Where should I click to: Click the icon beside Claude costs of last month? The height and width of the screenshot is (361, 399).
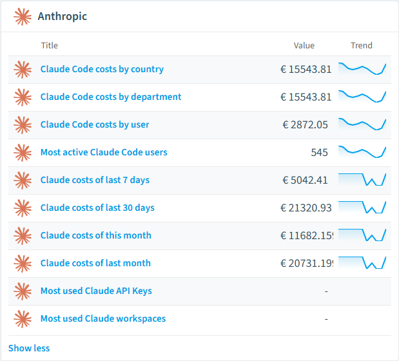pyautogui.click(x=23, y=264)
